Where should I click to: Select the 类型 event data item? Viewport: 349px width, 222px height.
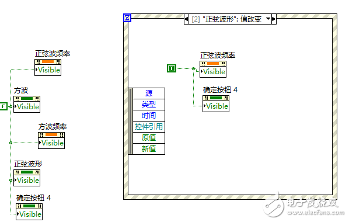coord(149,105)
